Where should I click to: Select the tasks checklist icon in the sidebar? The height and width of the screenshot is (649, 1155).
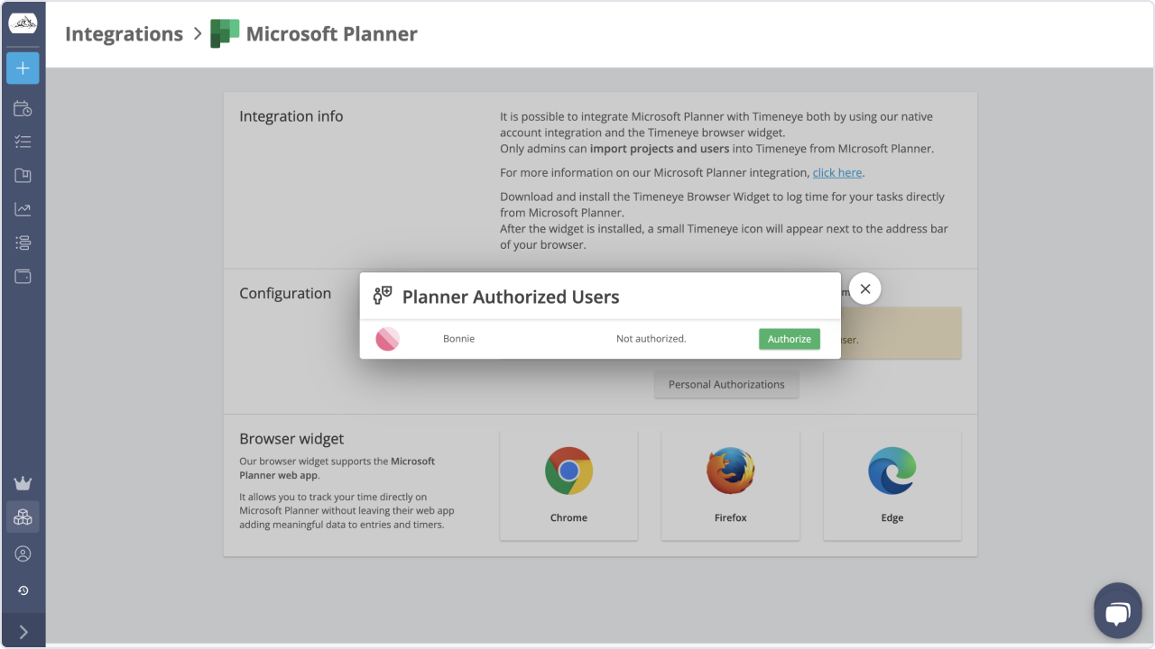pos(23,142)
